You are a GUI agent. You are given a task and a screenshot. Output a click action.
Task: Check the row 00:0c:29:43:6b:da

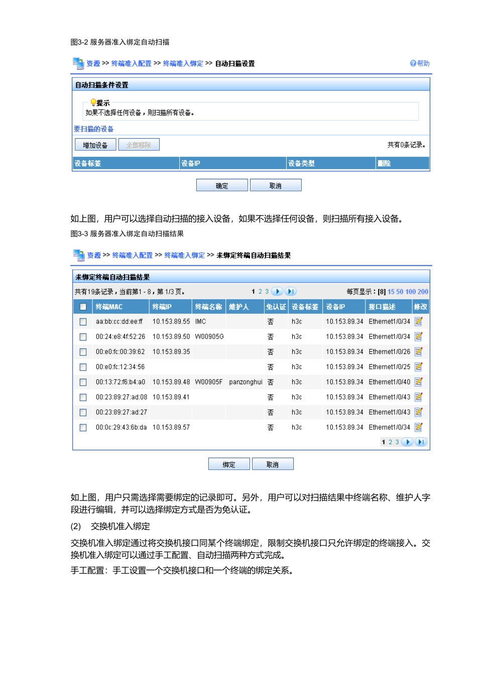(83, 427)
